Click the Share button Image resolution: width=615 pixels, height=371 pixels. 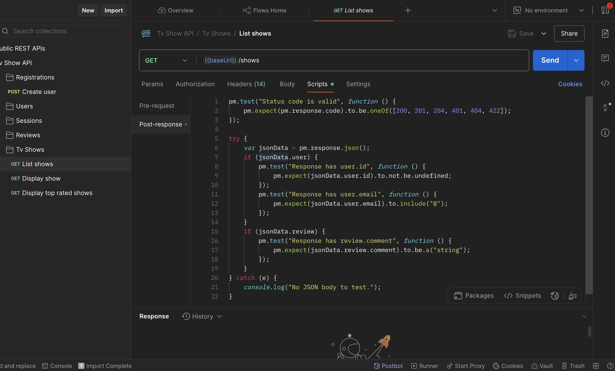coord(569,34)
